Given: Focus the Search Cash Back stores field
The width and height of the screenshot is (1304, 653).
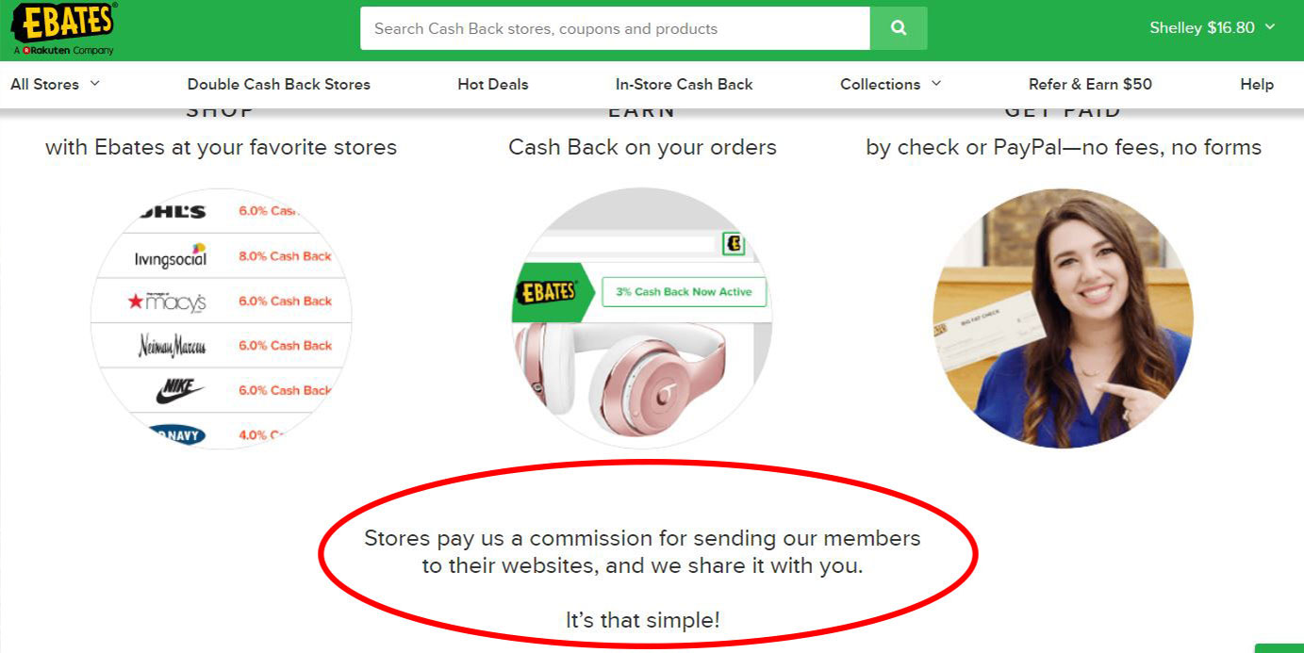Looking at the screenshot, I should (x=615, y=28).
